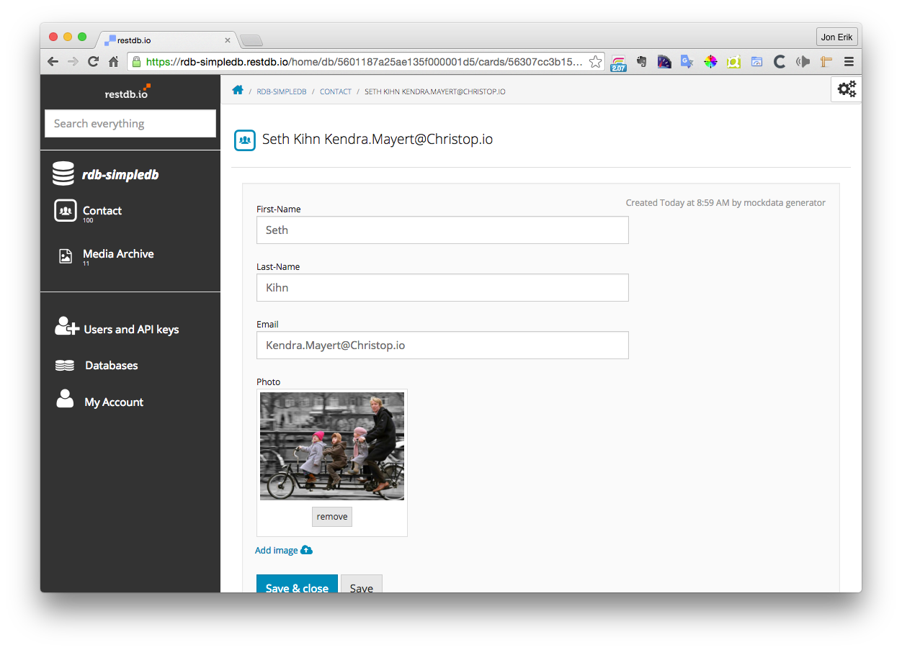Screen dimensions: 902x650
Task: Click the First-Name label
Action: tap(279, 209)
